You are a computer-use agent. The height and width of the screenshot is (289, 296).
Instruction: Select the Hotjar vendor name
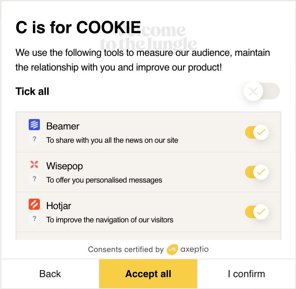pos(58,206)
